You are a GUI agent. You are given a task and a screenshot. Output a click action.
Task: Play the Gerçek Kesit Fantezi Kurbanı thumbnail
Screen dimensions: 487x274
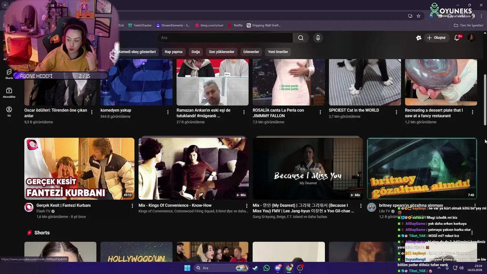tap(79, 169)
